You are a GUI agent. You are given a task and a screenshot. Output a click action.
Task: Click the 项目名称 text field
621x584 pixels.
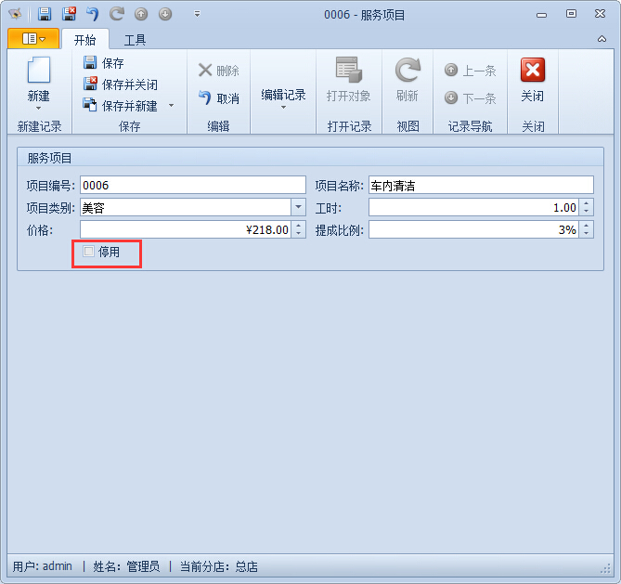pos(481,185)
